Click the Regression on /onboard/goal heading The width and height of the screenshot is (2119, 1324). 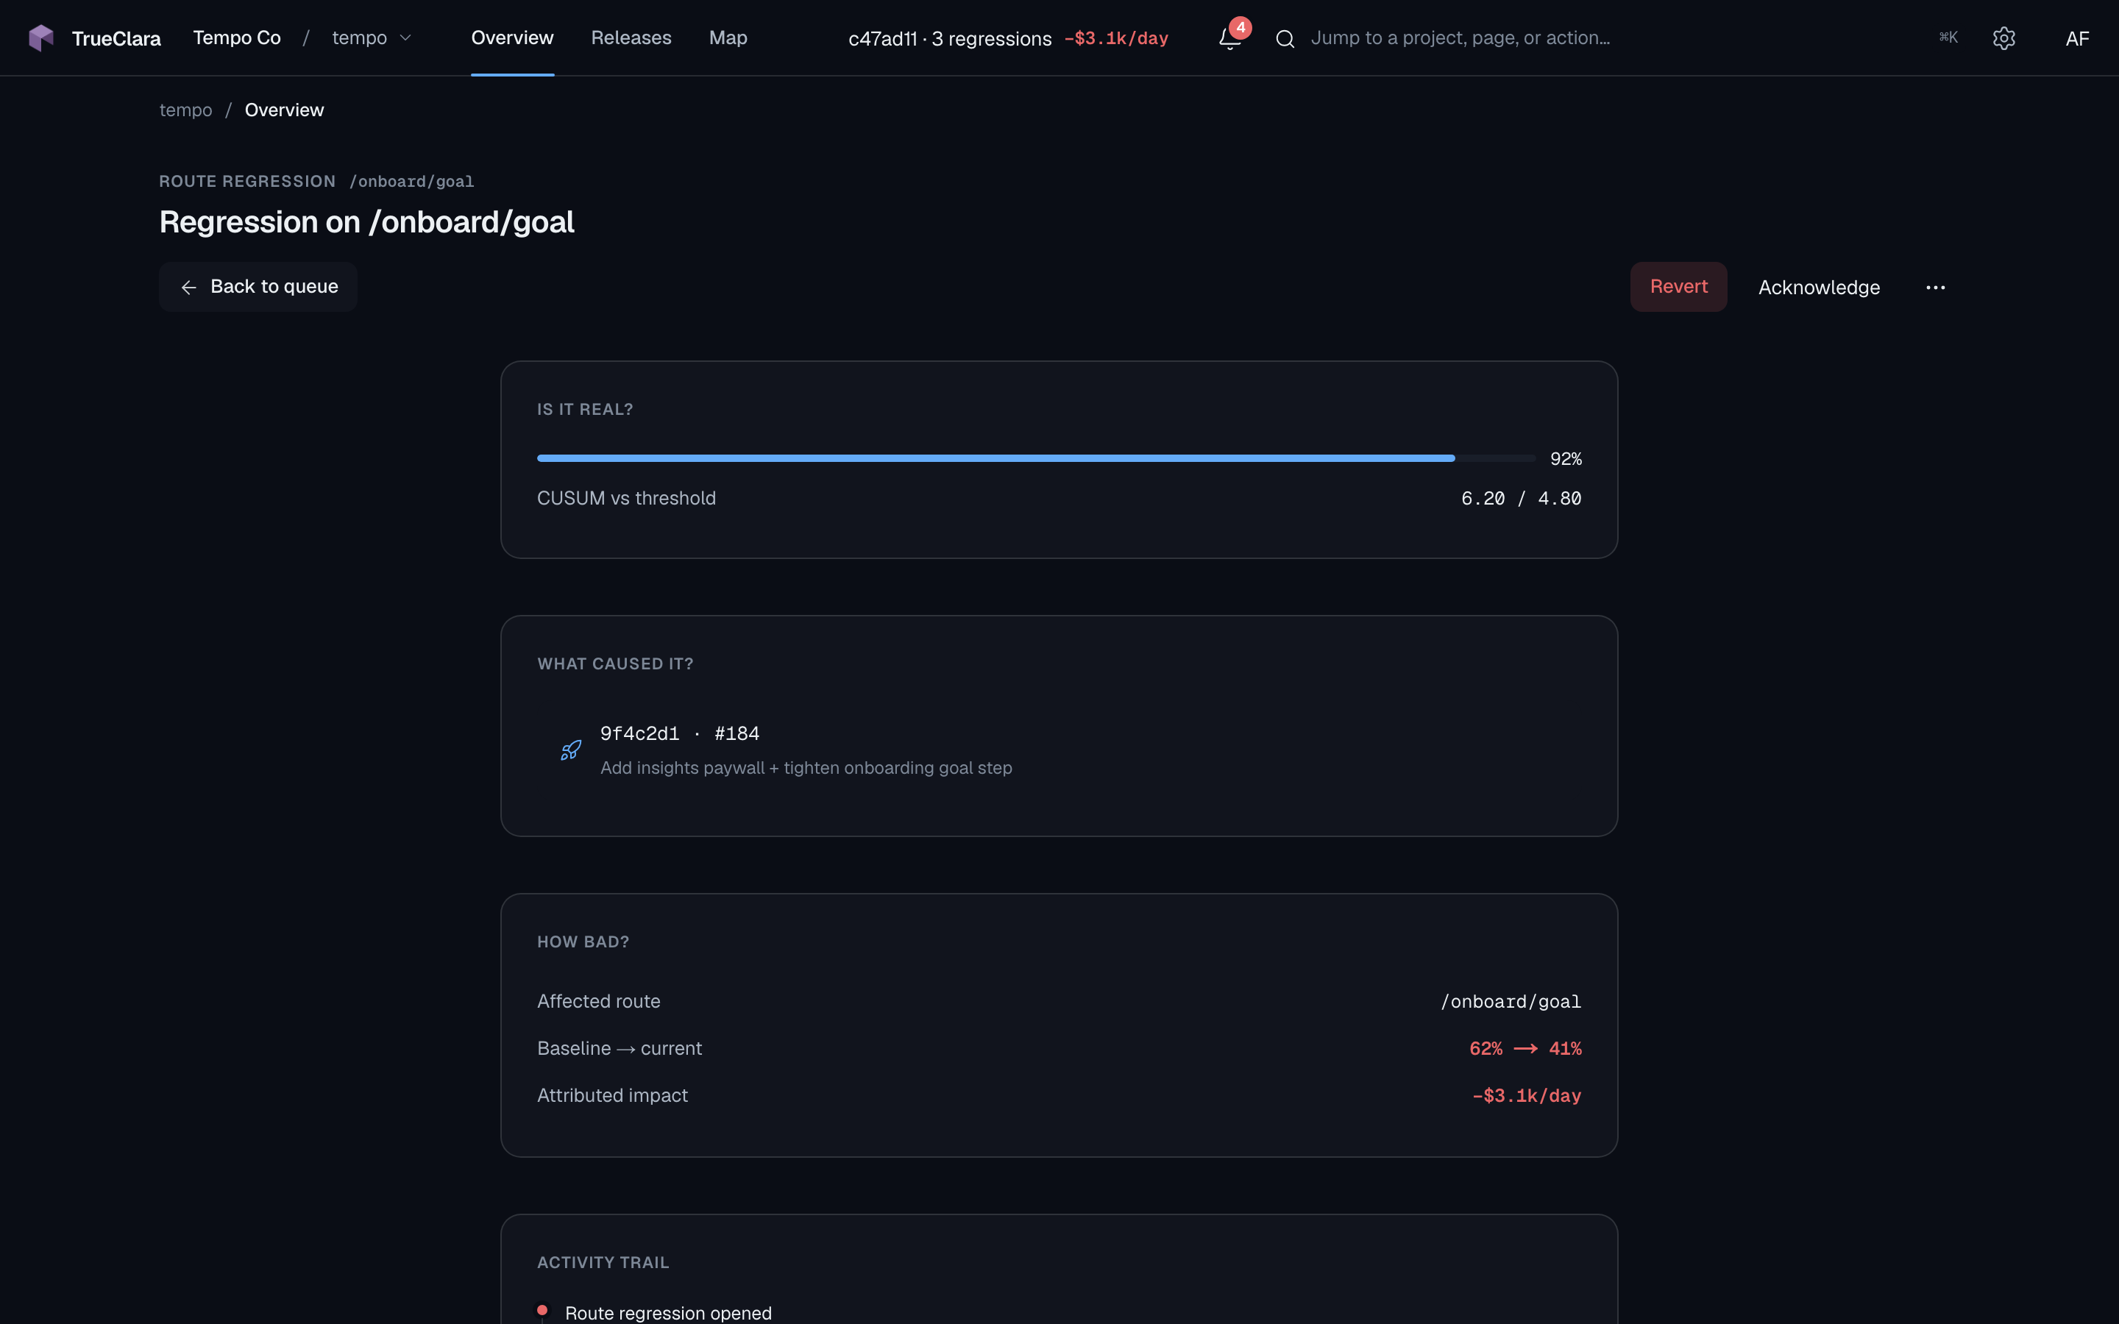[367, 222]
